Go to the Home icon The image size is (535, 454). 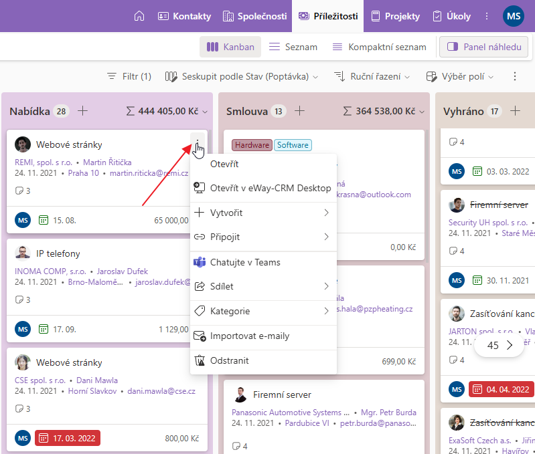(139, 16)
